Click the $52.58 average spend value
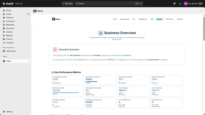Screen dimensions: 205x115 [x=82, y=60]
